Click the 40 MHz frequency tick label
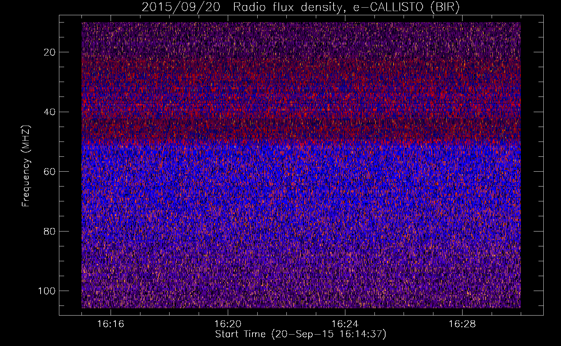 pyautogui.click(x=50, y=112)
